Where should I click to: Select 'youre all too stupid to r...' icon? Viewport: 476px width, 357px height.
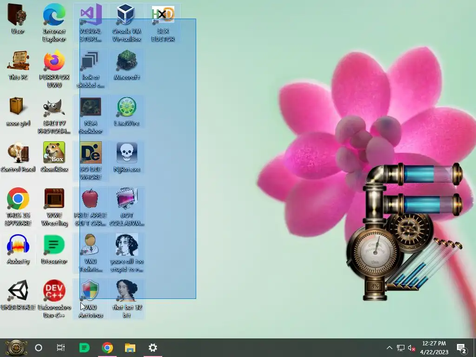click(126, 253)
